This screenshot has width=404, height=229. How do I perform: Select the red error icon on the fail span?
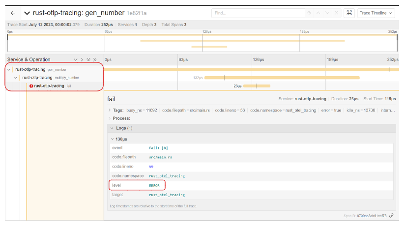[31, 86]
